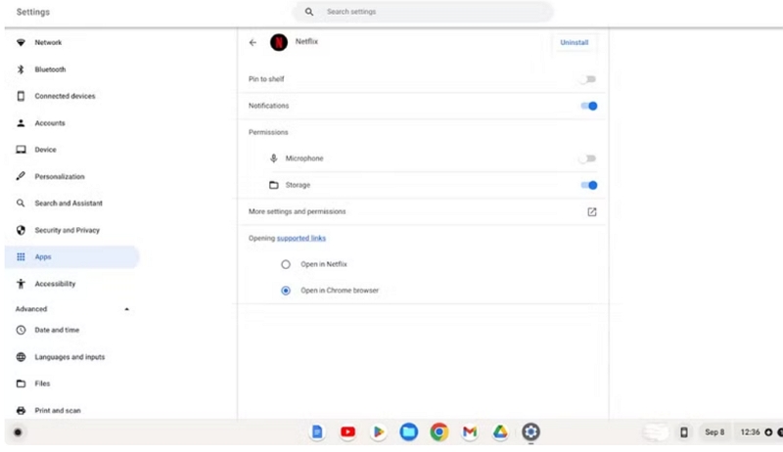This screenshot has width=783, height=452.
Task: Click the Bluetooth icon in sidebar
Action: click(21, 69)
